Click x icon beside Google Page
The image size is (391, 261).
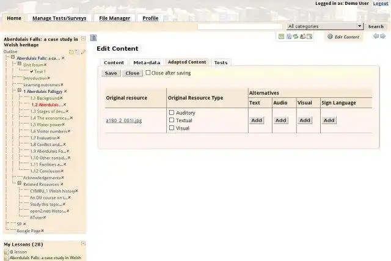(42, 230)
